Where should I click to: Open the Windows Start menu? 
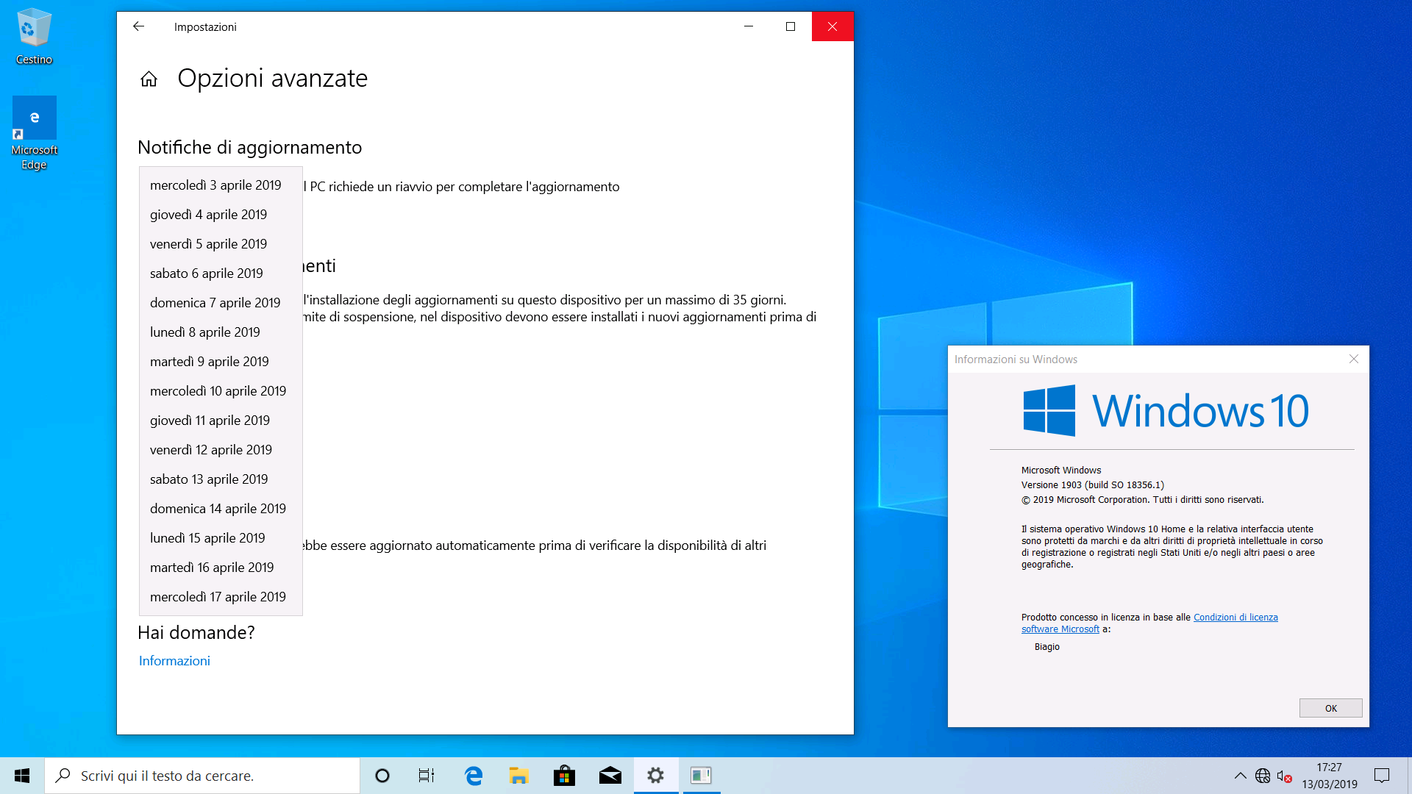[x=22, y=776]
